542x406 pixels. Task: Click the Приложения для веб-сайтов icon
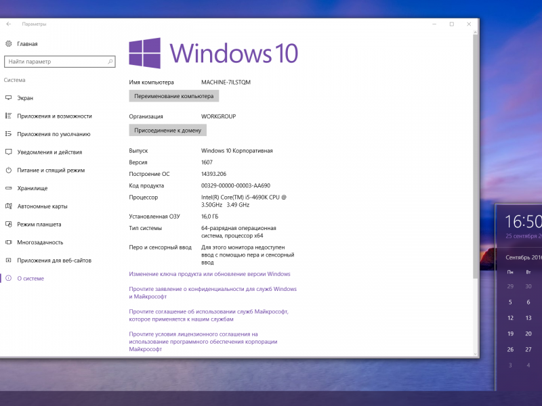[9, 260]
